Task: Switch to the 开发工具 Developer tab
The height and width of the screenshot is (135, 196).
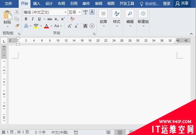Action: click(127, 4)
